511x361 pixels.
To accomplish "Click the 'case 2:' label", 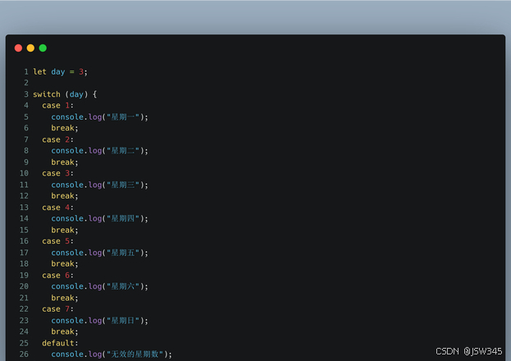I will click(x=58, y=139).
